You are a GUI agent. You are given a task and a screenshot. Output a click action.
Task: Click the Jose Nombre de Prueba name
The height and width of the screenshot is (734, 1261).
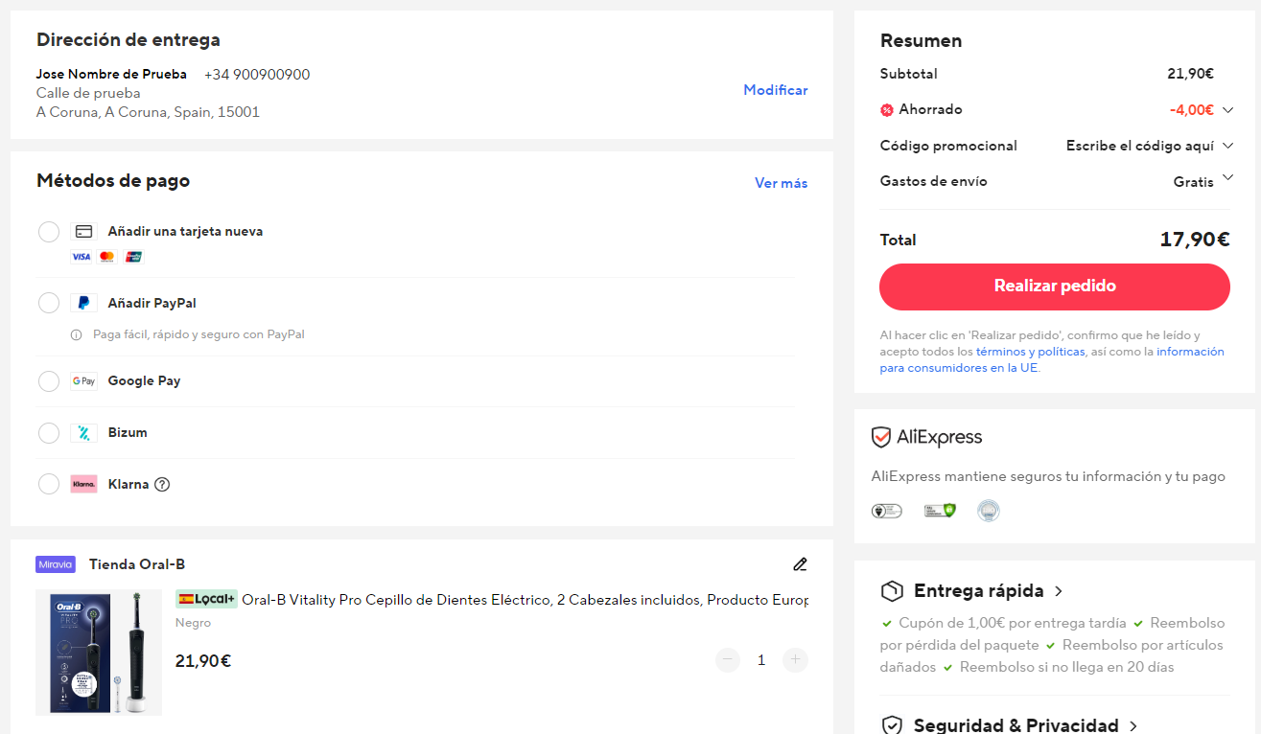tap(111, 75)
